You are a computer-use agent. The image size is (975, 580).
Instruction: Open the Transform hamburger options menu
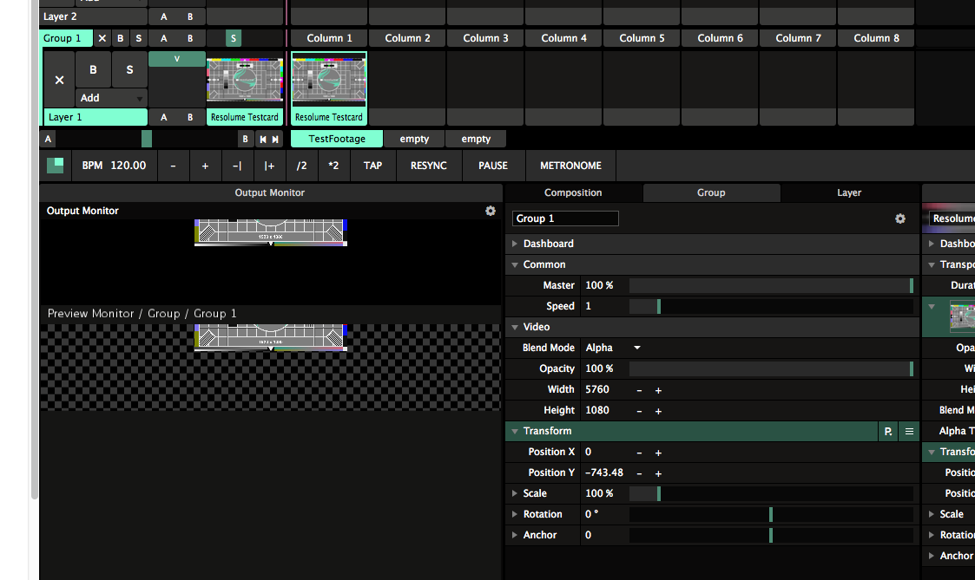[909, 431]
